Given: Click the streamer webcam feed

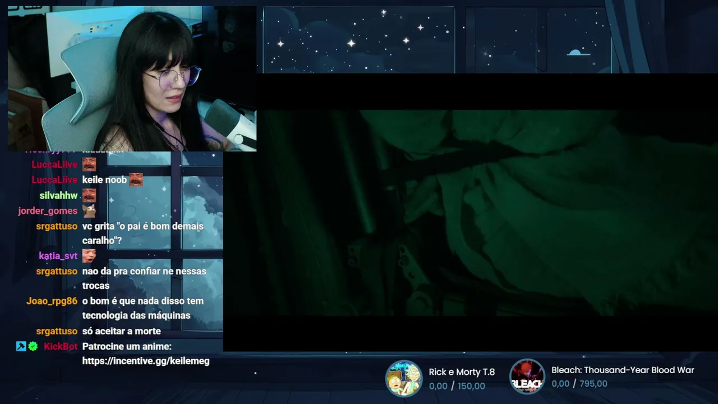Looking at the screenshot, I should pos(132,79).
